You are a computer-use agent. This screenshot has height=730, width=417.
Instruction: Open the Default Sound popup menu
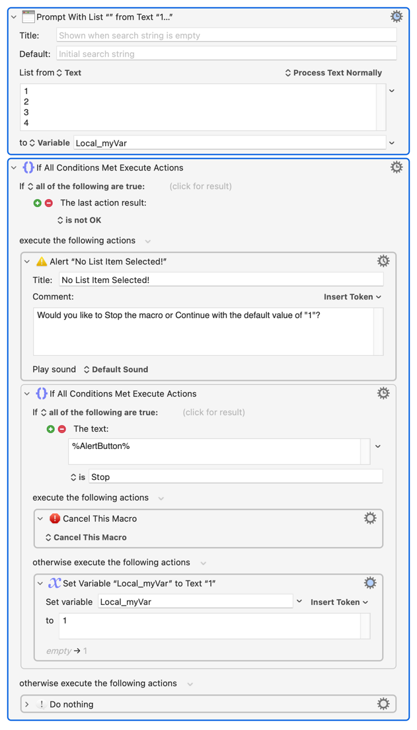[x=115, y=370]
